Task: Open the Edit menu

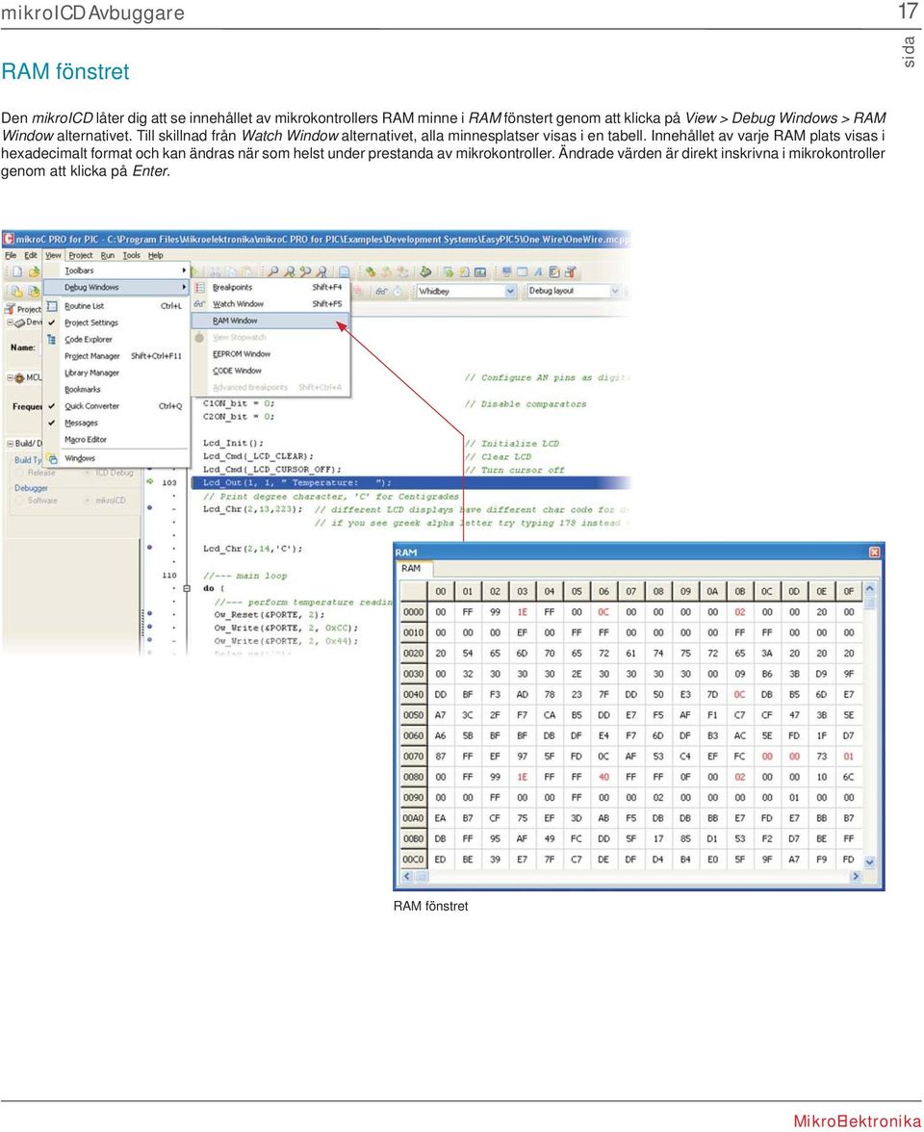Action: pos(31,256)
